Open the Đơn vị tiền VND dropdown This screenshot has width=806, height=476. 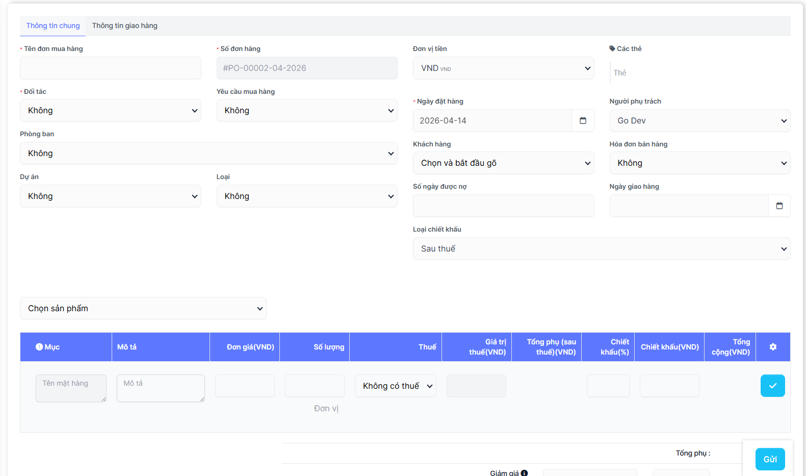(503, 68)
